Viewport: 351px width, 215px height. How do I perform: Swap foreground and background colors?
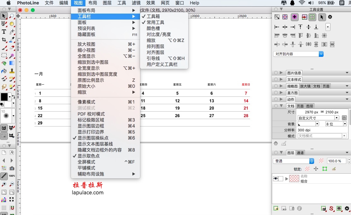pos(14,97)
